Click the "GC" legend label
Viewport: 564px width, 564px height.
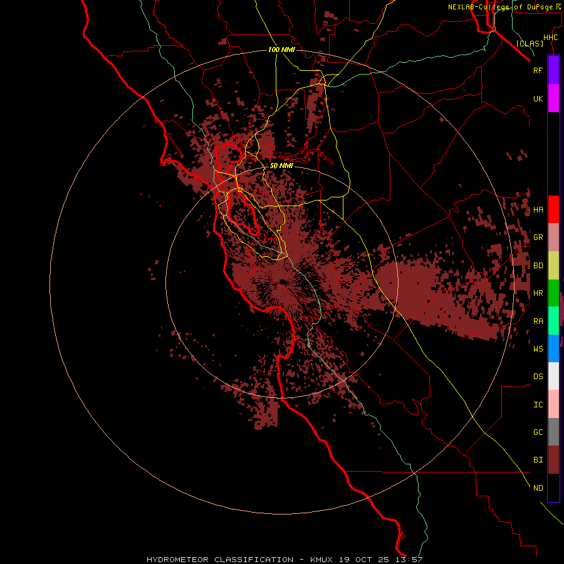538,432
